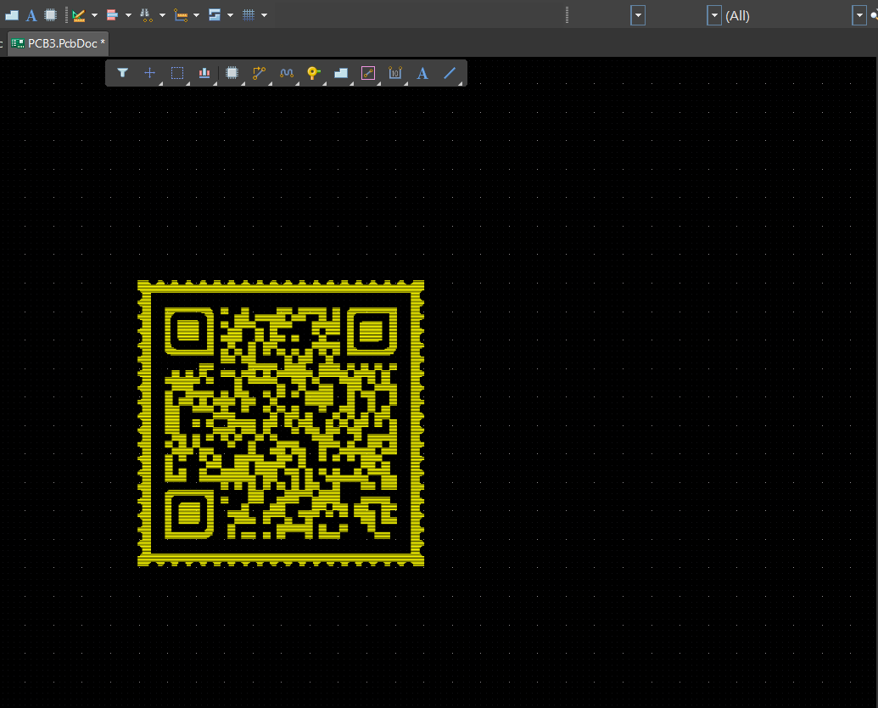This screenshot has width=878, height=708.
Task: Select the Place String tool in top toolbar
Action: (31, 15)
